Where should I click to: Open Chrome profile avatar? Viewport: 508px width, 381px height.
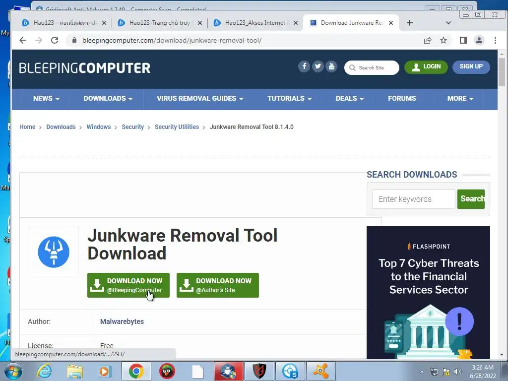click(x=479, y=40)
